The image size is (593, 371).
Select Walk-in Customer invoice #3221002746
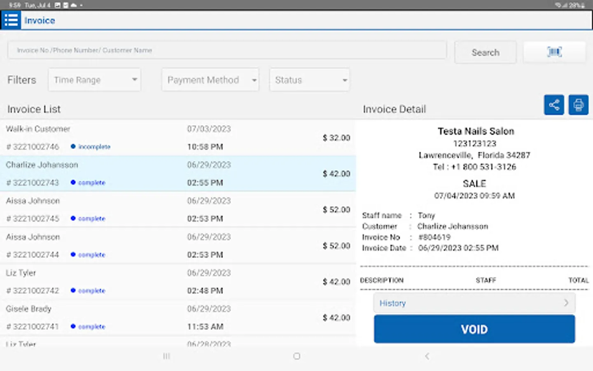178,138
